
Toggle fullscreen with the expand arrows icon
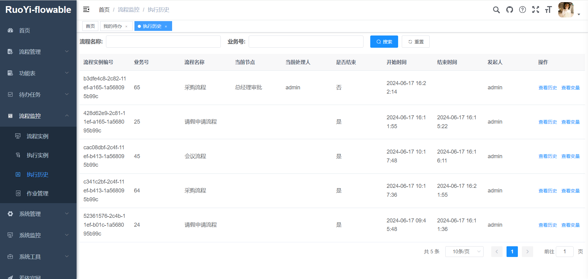click(536, 10)
